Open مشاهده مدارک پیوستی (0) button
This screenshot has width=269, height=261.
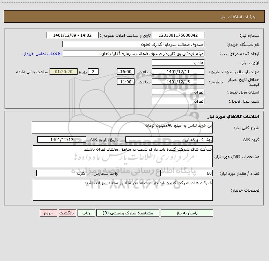(128, 213)
